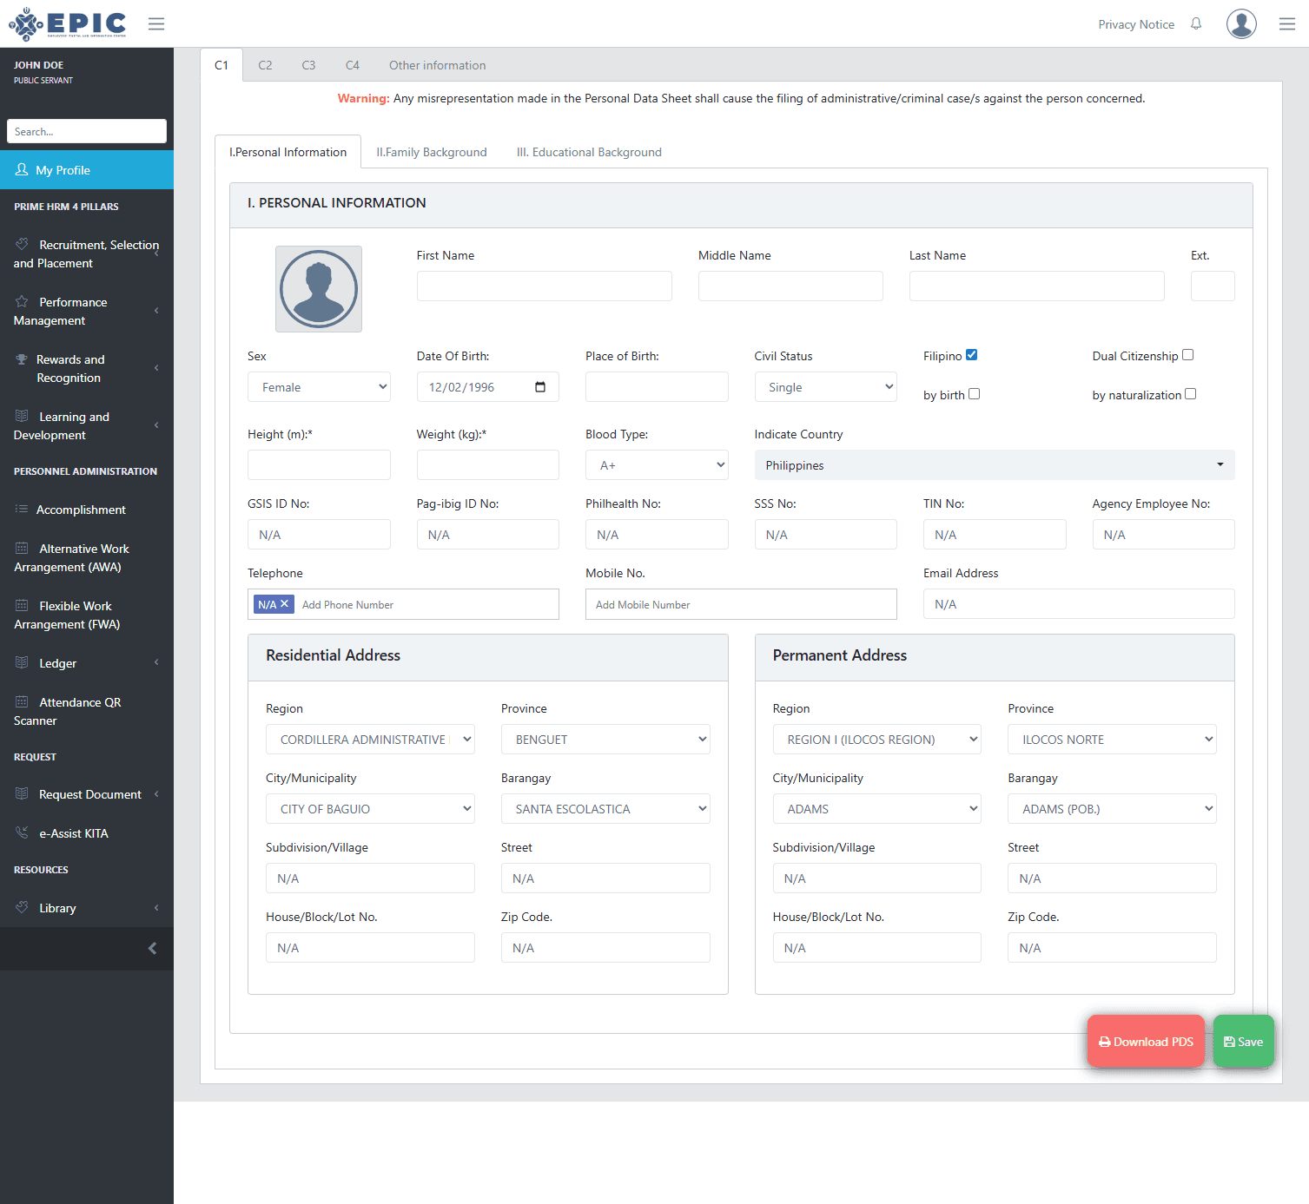This screenshot has width=1309, height=1204.
Task: Toggle sidebar hamburger menu next to logo
Action: tap(156, 23)
